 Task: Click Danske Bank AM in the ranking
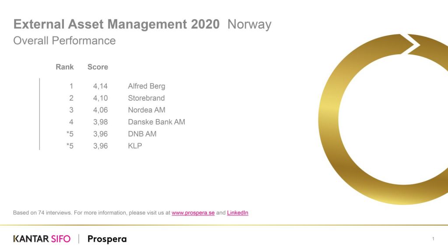157,122
